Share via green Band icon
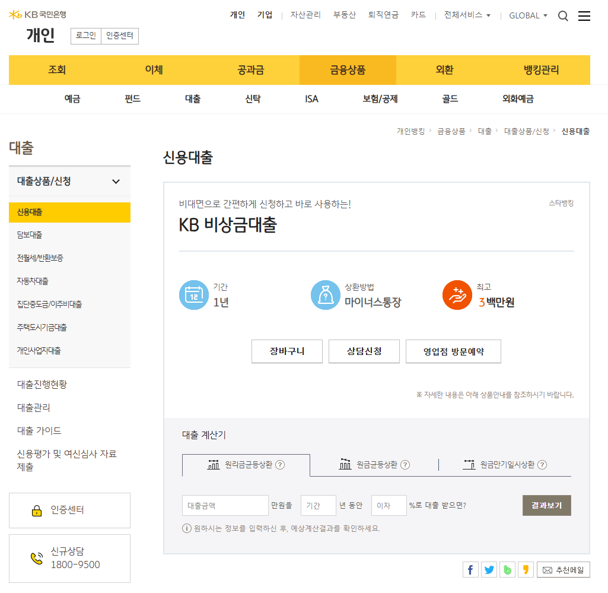 [x=507, y=570]
